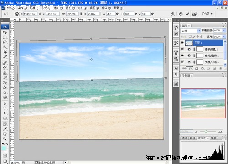The width and height of the screenshot is (228, 164).
Task: Open the 工作区 workspace dropdown
Action: (x=207, y=14)
